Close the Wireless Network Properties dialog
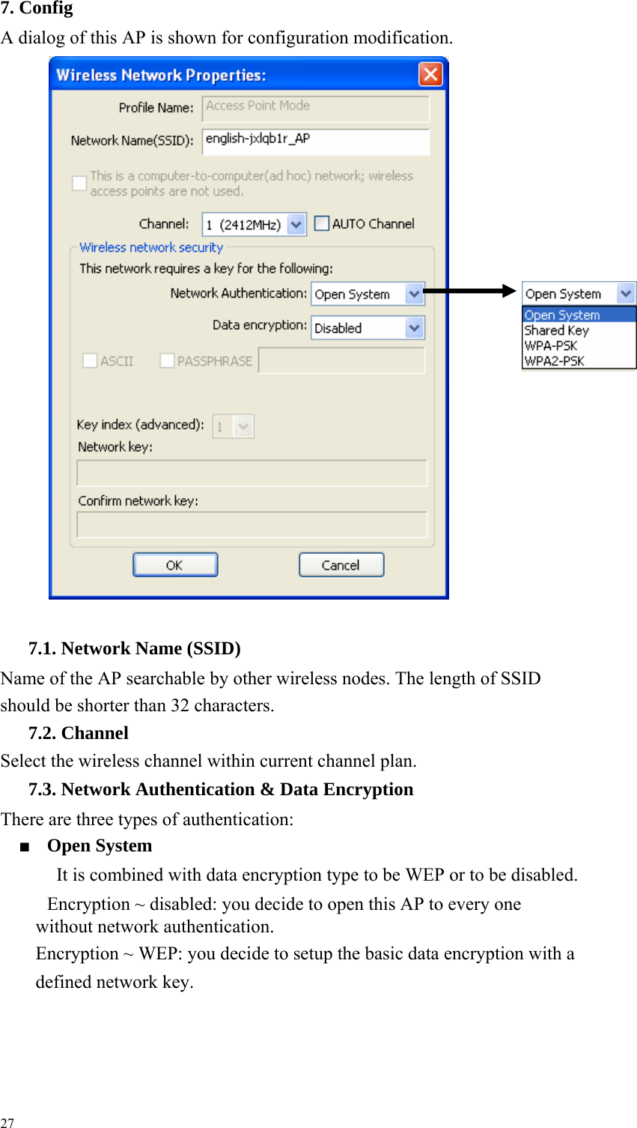The width and height of the screenshot is (637, 1128). 430,74
